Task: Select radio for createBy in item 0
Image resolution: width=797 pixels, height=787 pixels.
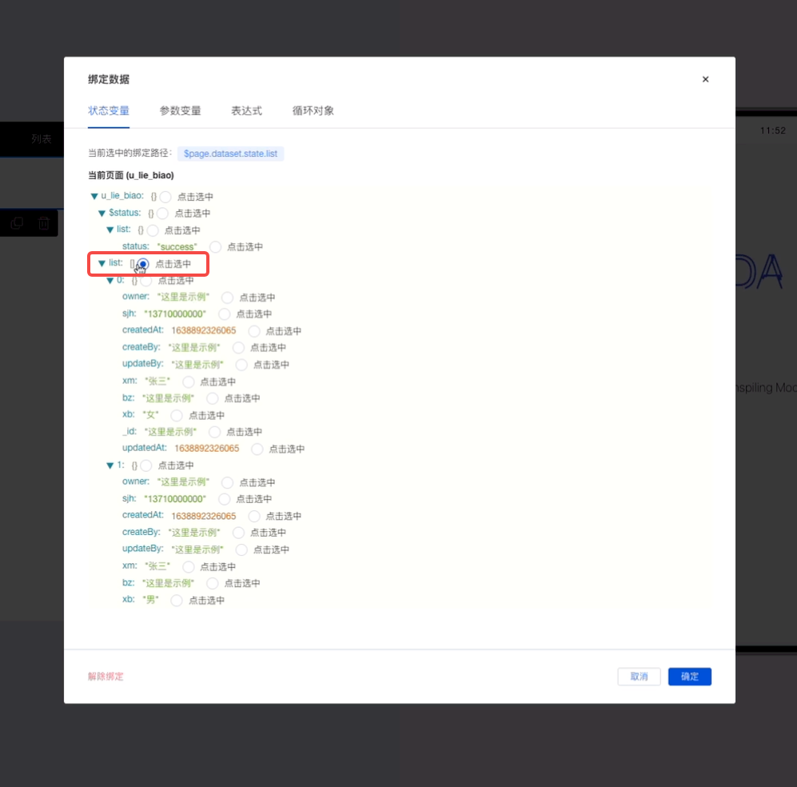Action: pyautogui.click(x=238, y=348)
